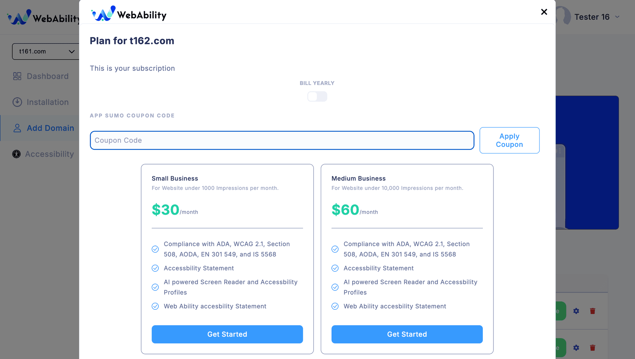Toggle the Bill Yearly billing switch
The image size is (635, 359).
point(317,96)
